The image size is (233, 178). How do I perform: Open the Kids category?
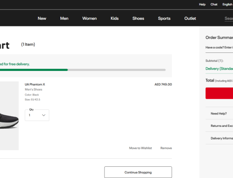[x=115, y=18]
